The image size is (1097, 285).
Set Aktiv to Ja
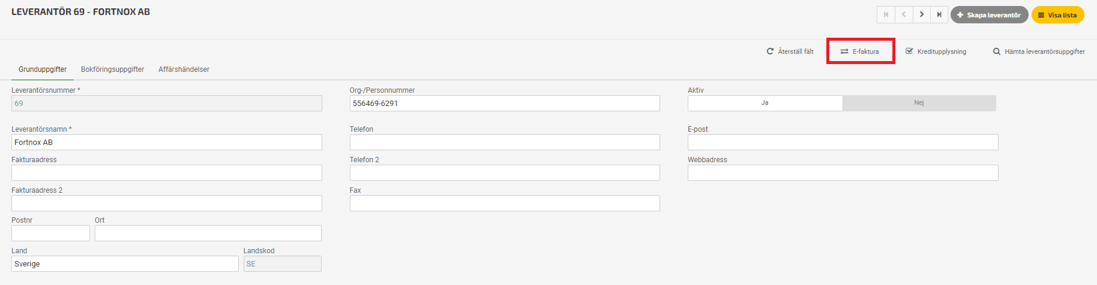pyautogui.click(x=765, y=103)
